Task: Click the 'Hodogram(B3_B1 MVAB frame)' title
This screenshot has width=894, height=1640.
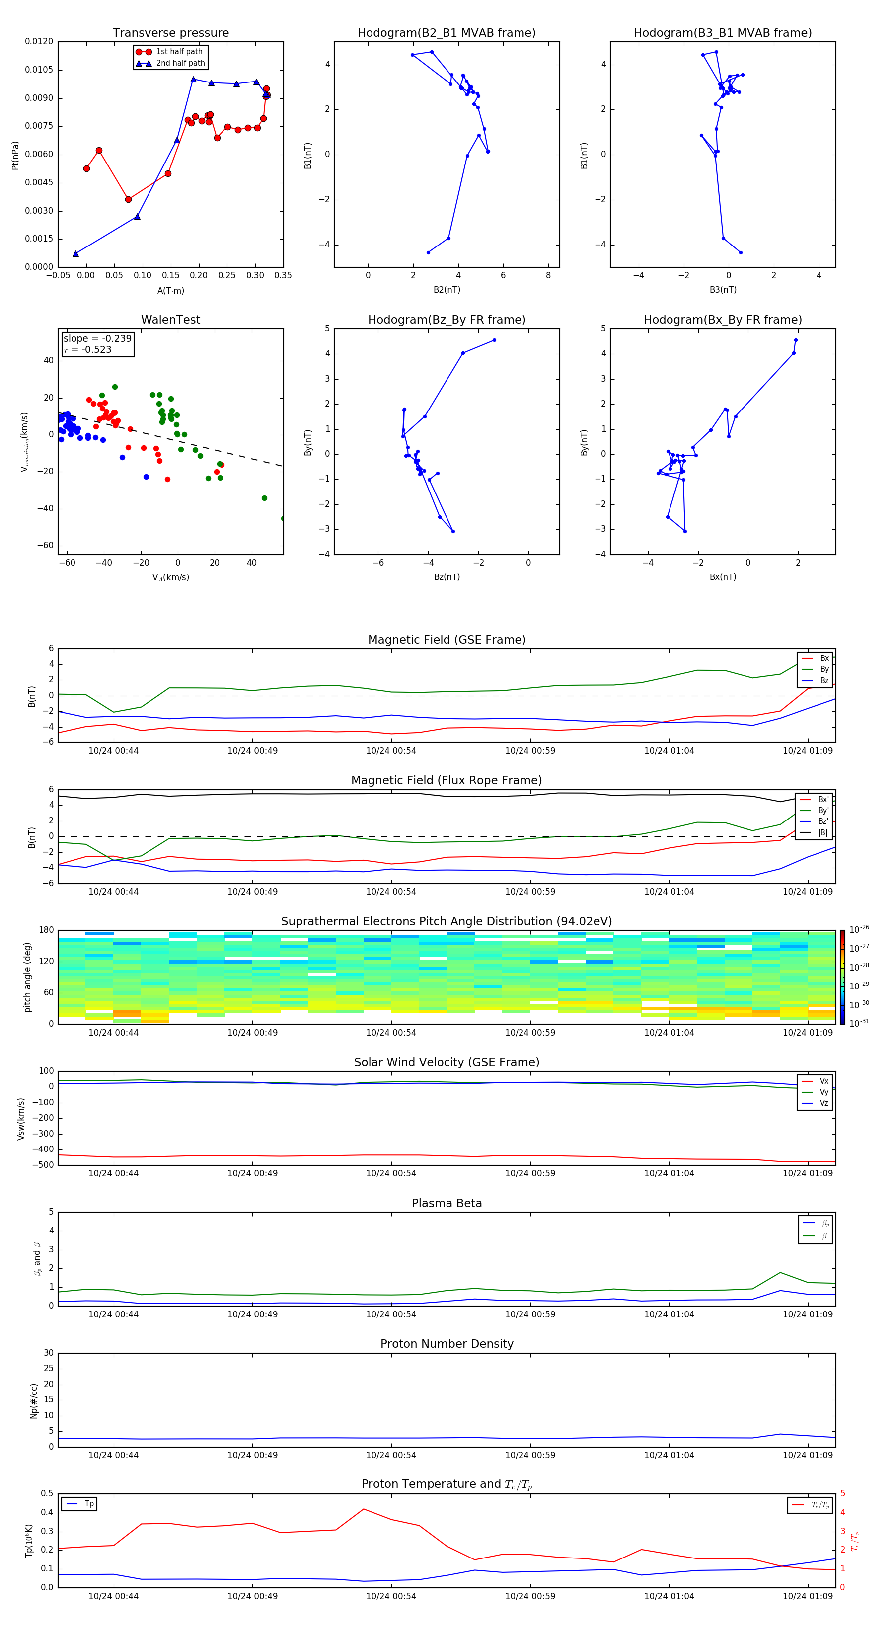Action: [x=723, y=33]
